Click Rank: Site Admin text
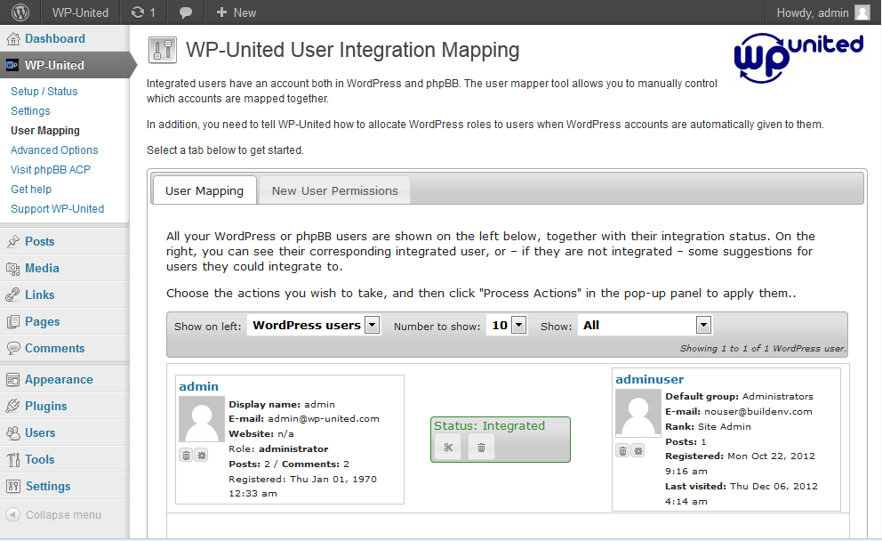The width and height of the screenshot is (882, 541). point(708,427)
